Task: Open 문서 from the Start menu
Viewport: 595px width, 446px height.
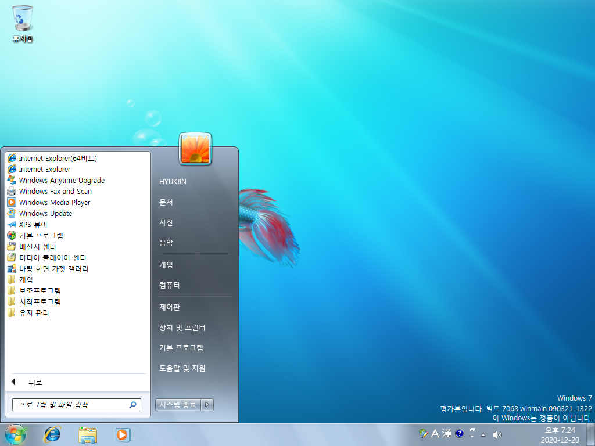Action: pos(166,202)
